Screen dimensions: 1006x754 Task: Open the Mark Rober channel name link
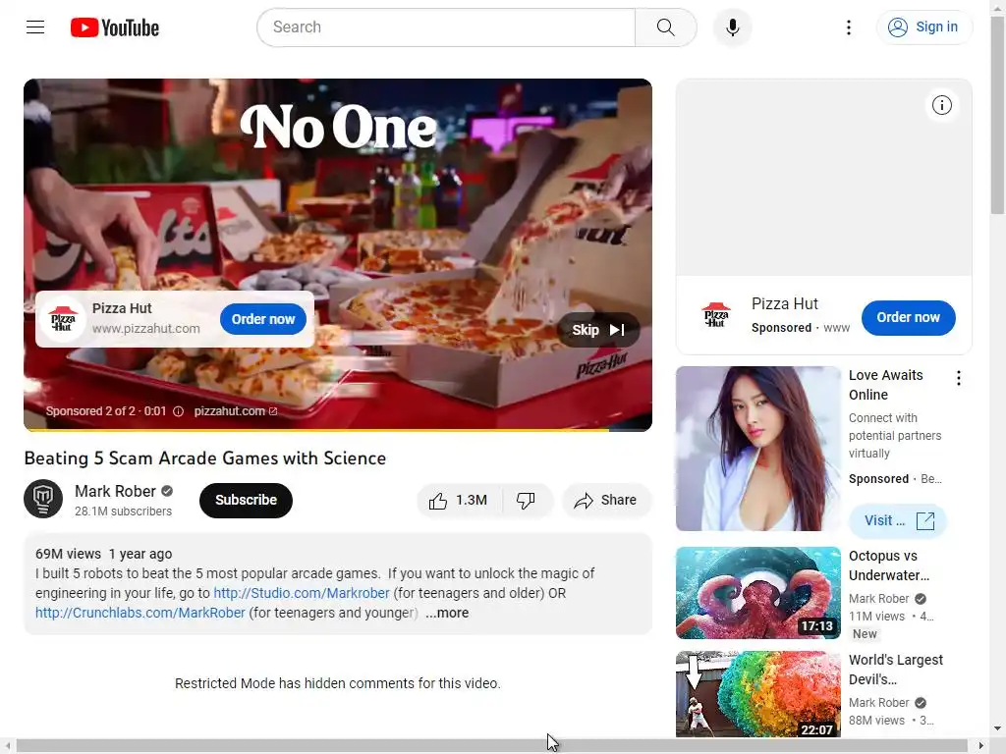(116, 491)
